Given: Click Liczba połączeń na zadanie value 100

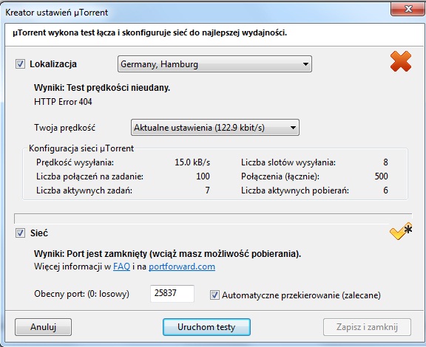Looking at the screenshot, I should click(x=203, y=176).
